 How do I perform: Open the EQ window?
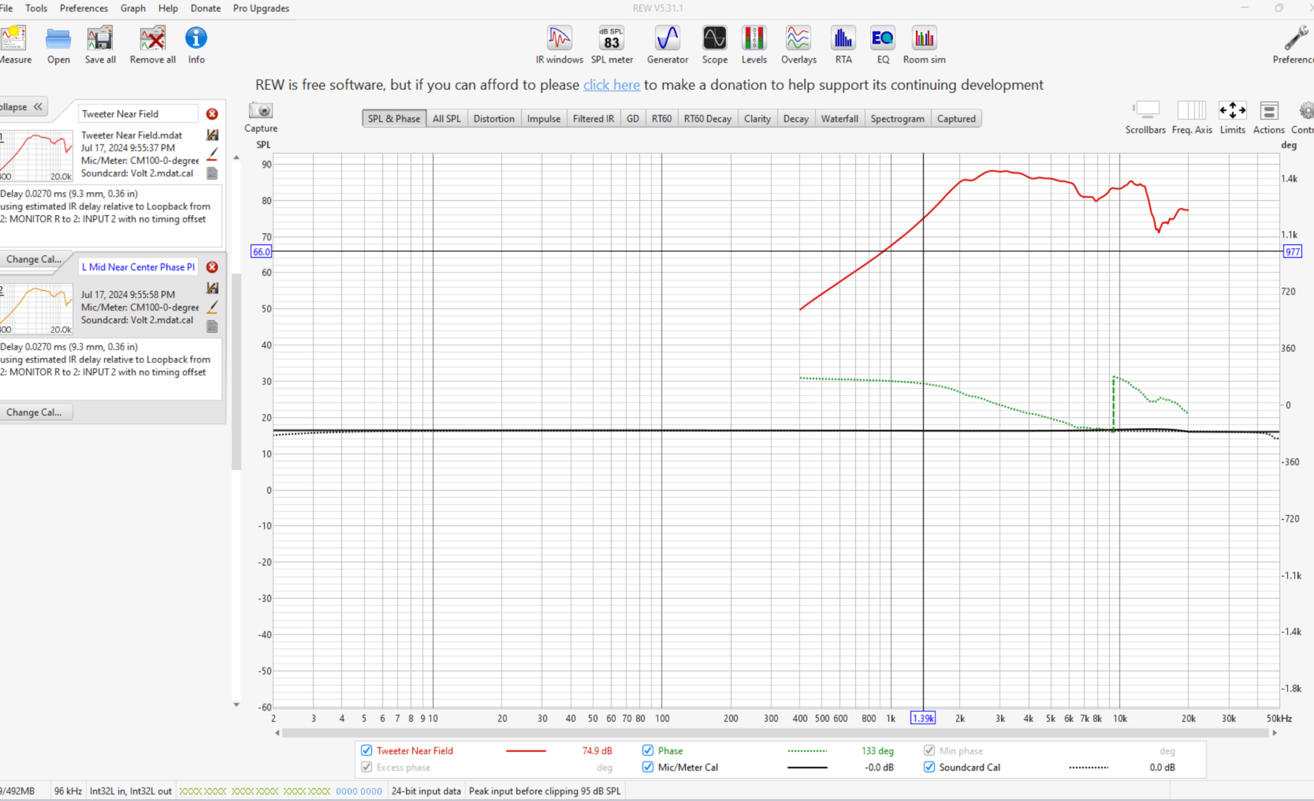(883, 45)
